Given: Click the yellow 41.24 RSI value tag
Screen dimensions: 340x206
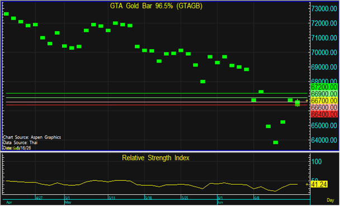Looking at the screenshot, I should tap(319, 184).
